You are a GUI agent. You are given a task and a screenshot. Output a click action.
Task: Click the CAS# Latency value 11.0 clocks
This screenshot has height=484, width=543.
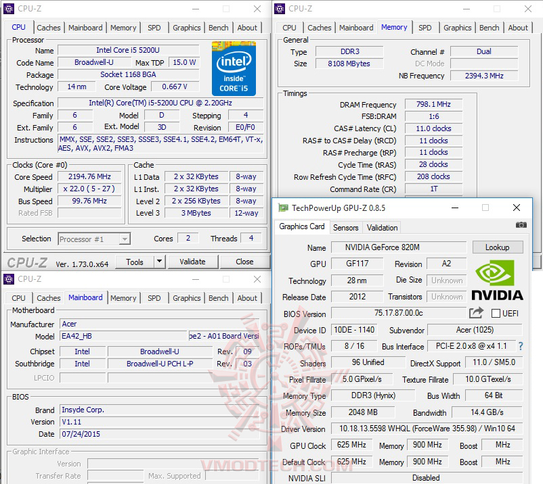433,128
